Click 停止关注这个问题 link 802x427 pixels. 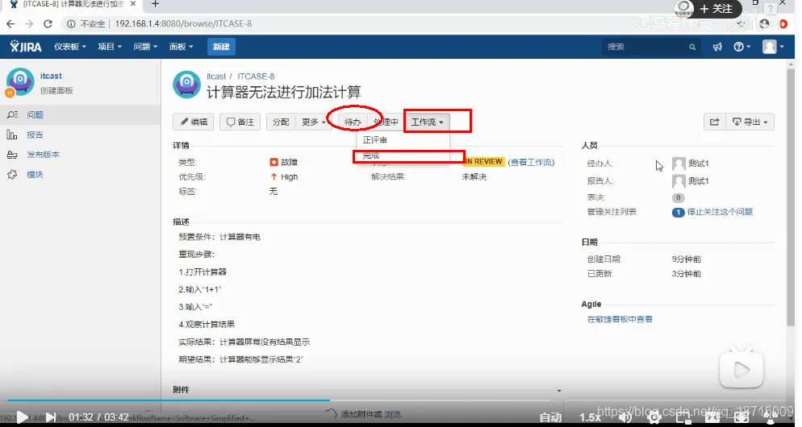[720, 211]
